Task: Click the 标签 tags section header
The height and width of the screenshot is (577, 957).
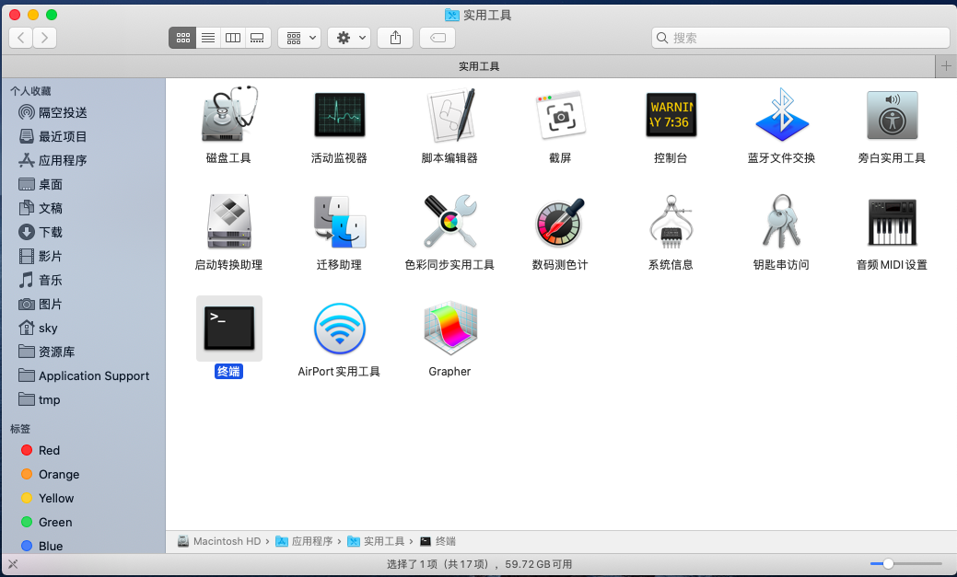Action: coord(20,429)
